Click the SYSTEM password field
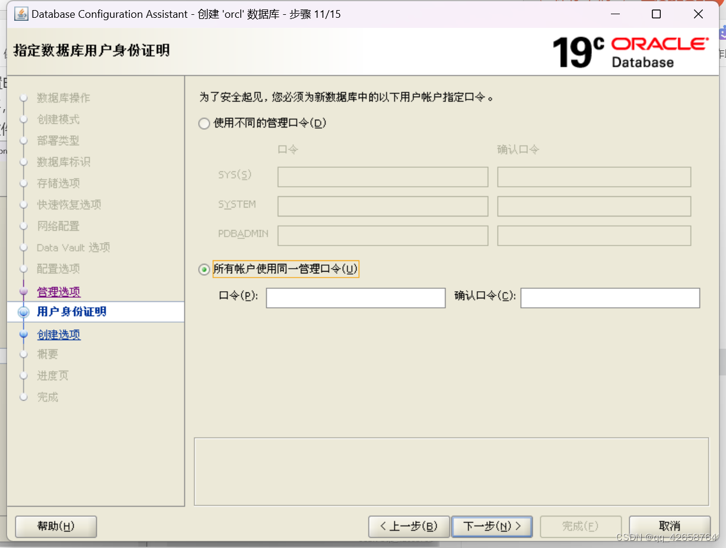Viewport: 726px width, 548px height. click(x=383, y=206)
